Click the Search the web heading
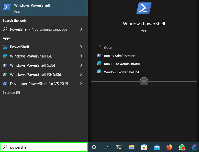 pyautogui.click(x=14, y=20)
